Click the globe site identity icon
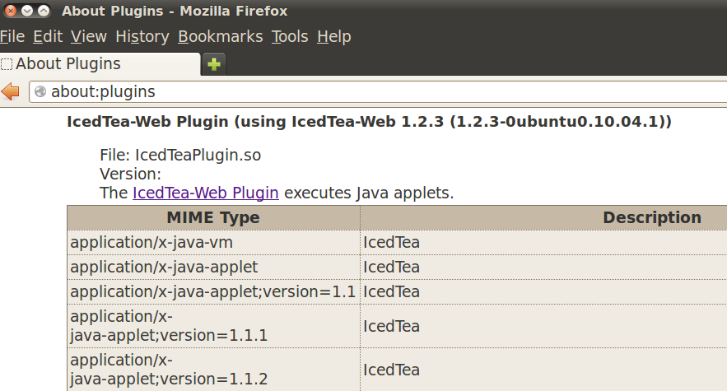The height and width of the screenshot is (391, 727). (x=40, y=91)
